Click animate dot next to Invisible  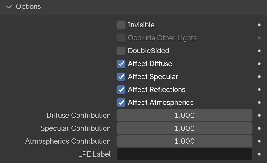point(259,25)
